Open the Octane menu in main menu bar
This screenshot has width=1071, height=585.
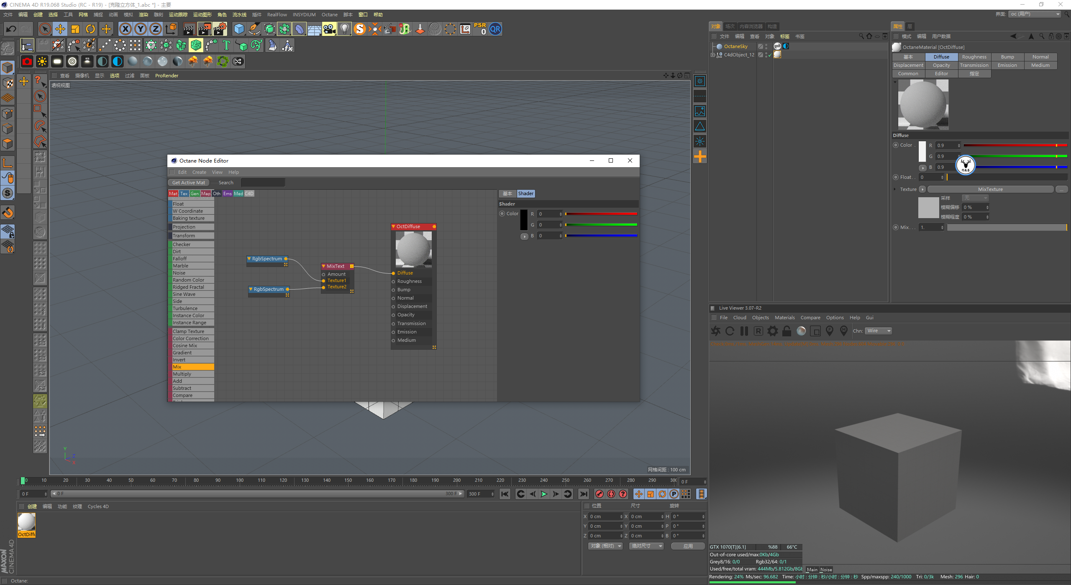tap(329, 15)
